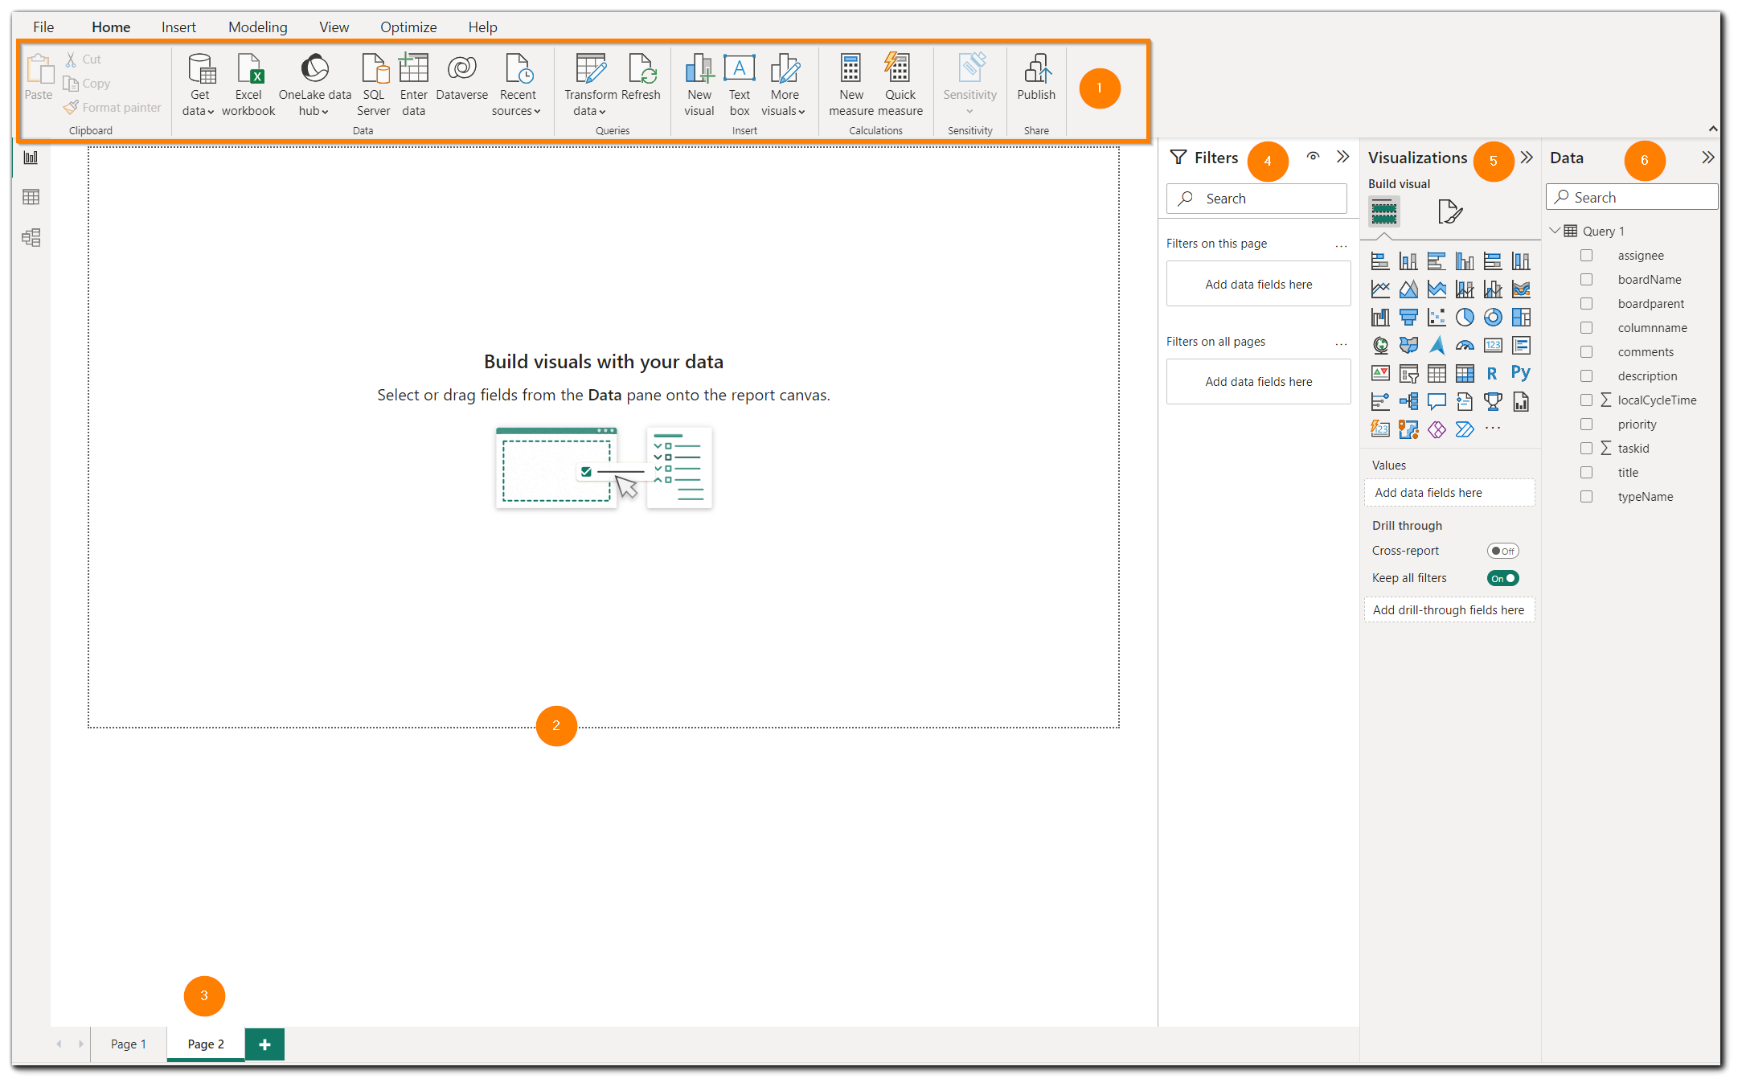The image size is (1742, 1087).
Task: Select the Power Automate visual
Action: pos(1465,429)
